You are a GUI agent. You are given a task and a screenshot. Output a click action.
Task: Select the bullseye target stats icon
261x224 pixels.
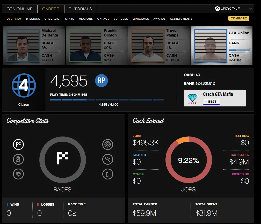tap(108, 144)
